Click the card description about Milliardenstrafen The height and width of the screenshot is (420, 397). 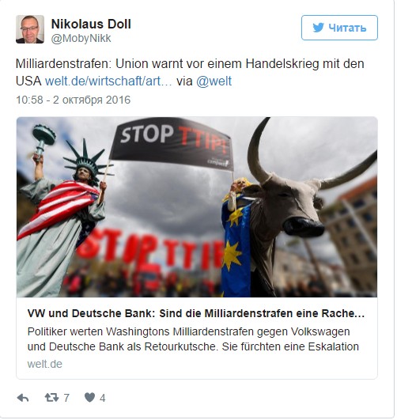[194, 341]
